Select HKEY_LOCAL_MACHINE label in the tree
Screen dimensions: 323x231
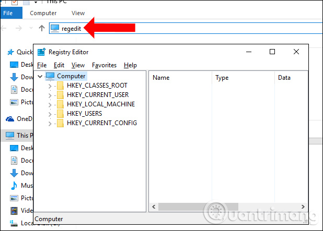pos(101,104)
